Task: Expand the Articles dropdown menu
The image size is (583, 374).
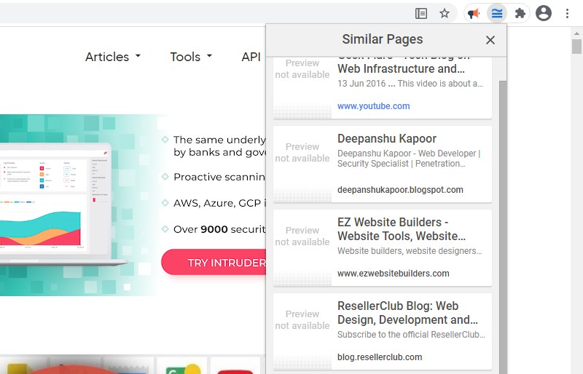Action: 113,57
